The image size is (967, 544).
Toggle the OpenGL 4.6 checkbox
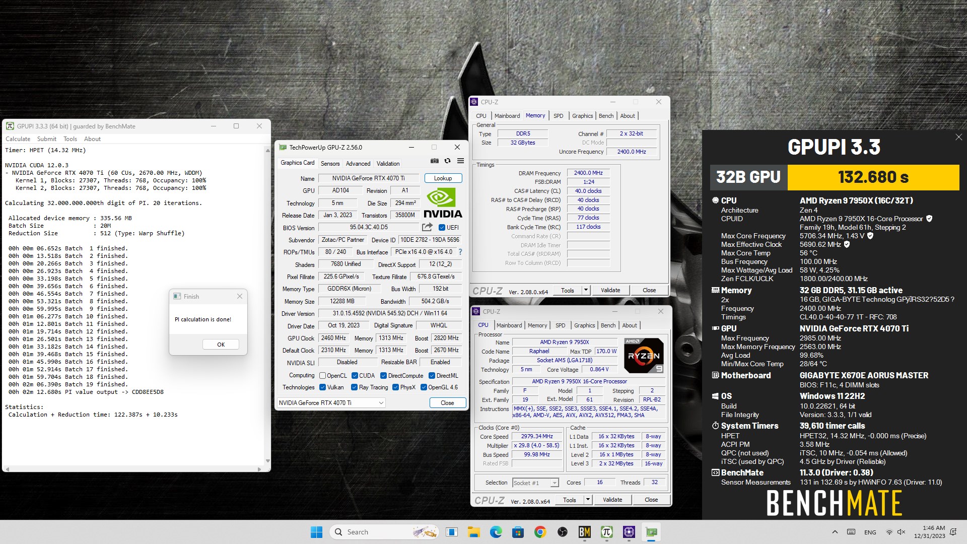pyautogui.click(x=424, y=387)
